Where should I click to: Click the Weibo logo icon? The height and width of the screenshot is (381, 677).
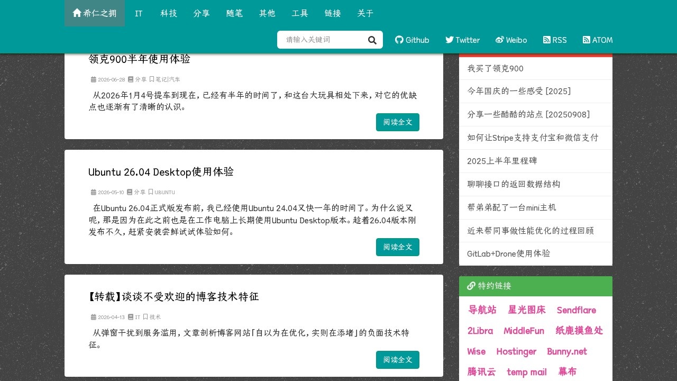coord(500,40)
